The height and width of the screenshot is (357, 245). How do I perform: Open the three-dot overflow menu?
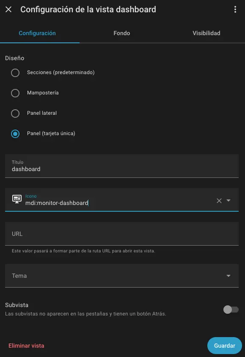(x=235, y=9)
